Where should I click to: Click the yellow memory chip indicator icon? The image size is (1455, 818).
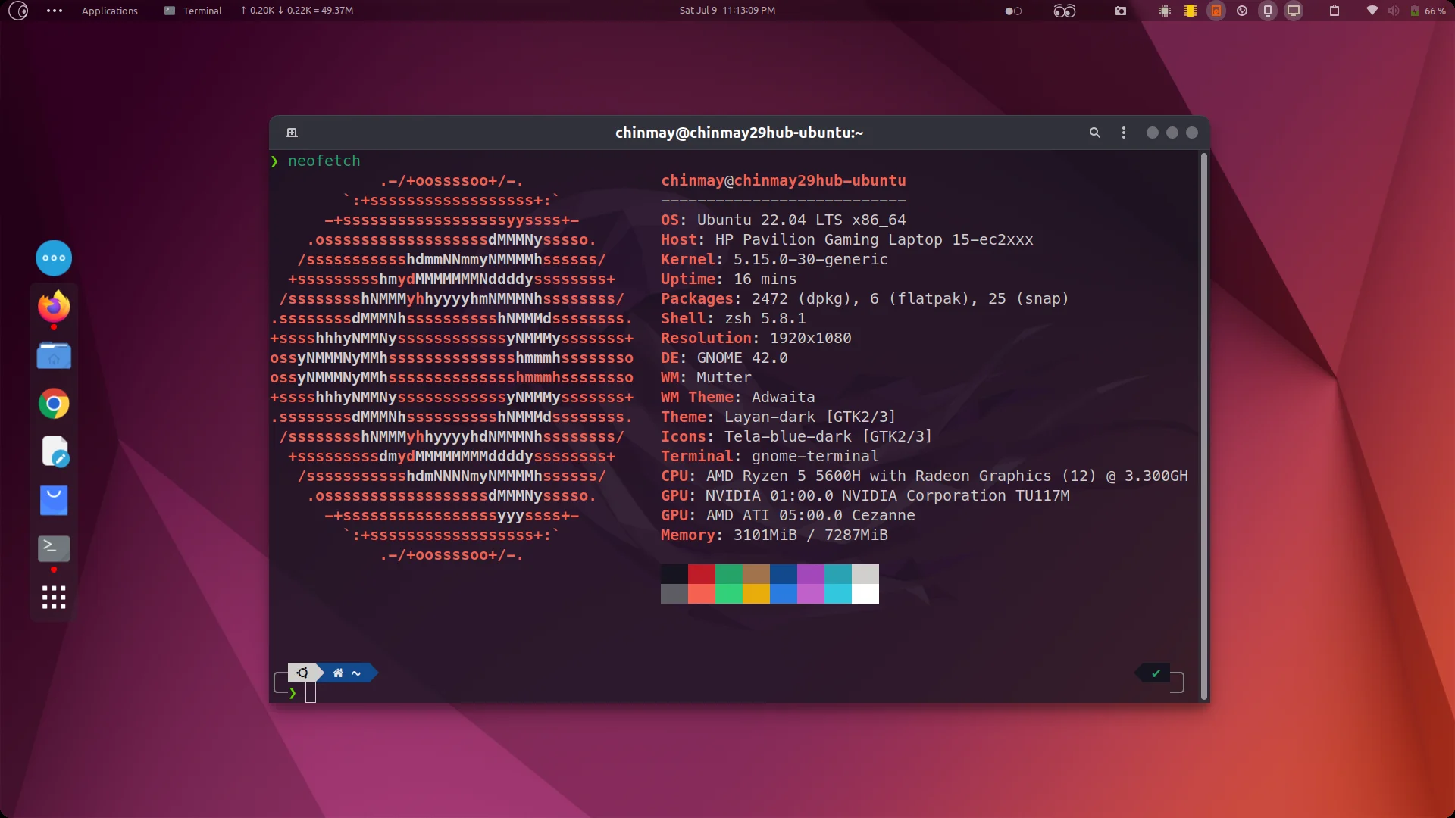[x=1191, y=11]
